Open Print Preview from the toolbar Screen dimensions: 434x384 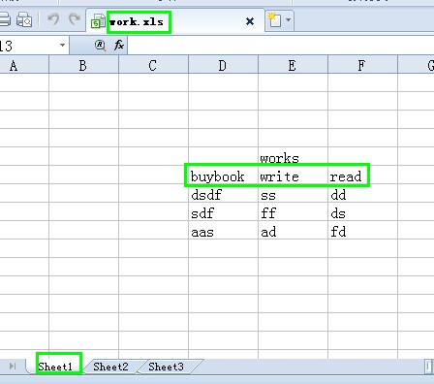point(24,19)
